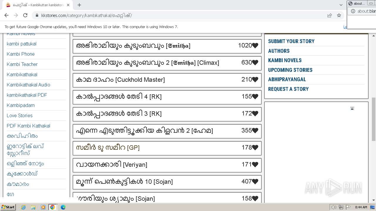Reload the page with the refresh icon
The height and width of the screenshot is (211, 376).
tap(25, 16)
